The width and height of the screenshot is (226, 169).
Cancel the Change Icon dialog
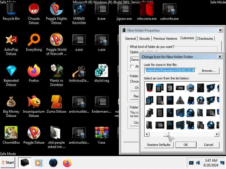coord(208,145)
